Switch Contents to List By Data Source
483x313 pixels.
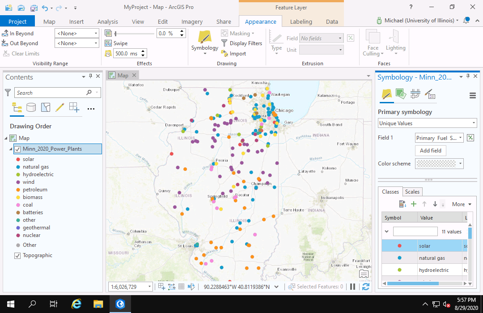31,107
